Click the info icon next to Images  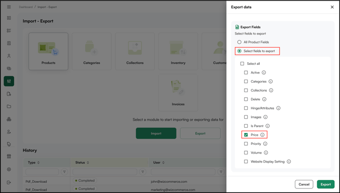[265, 117]
